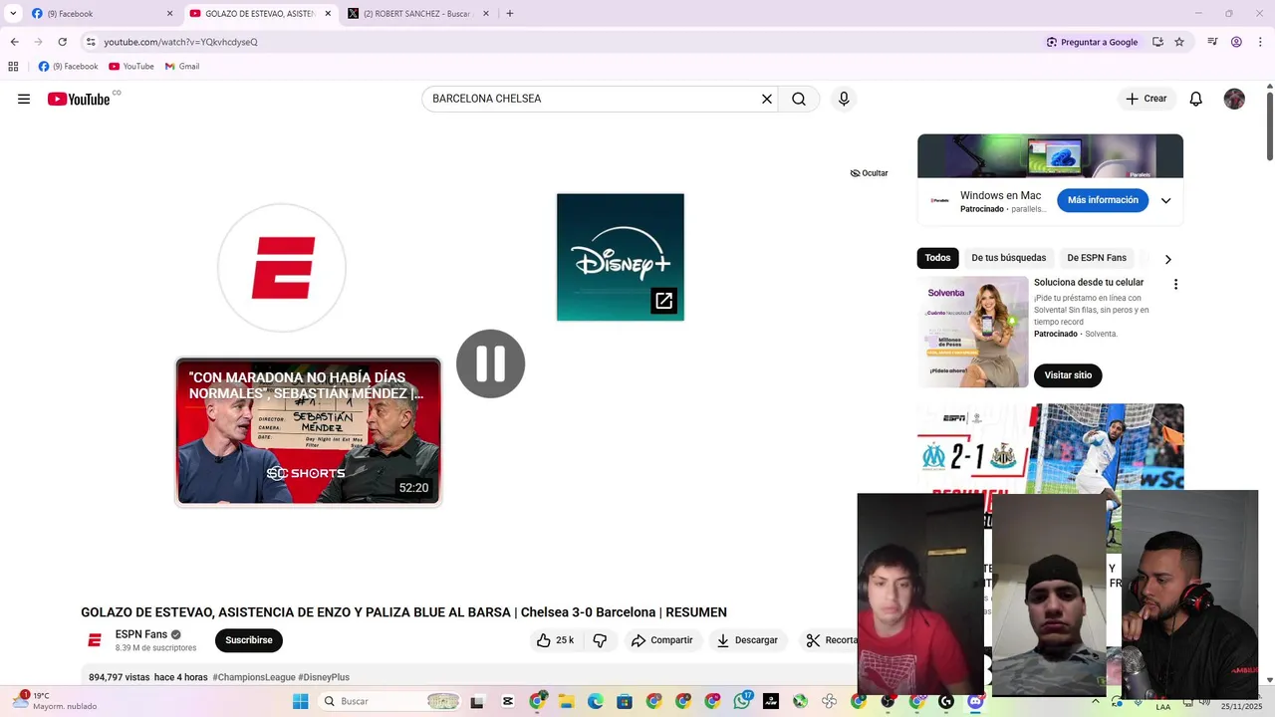Click the magnifier search button
The width and height of the screenshot is (1275, 717).
799,99
